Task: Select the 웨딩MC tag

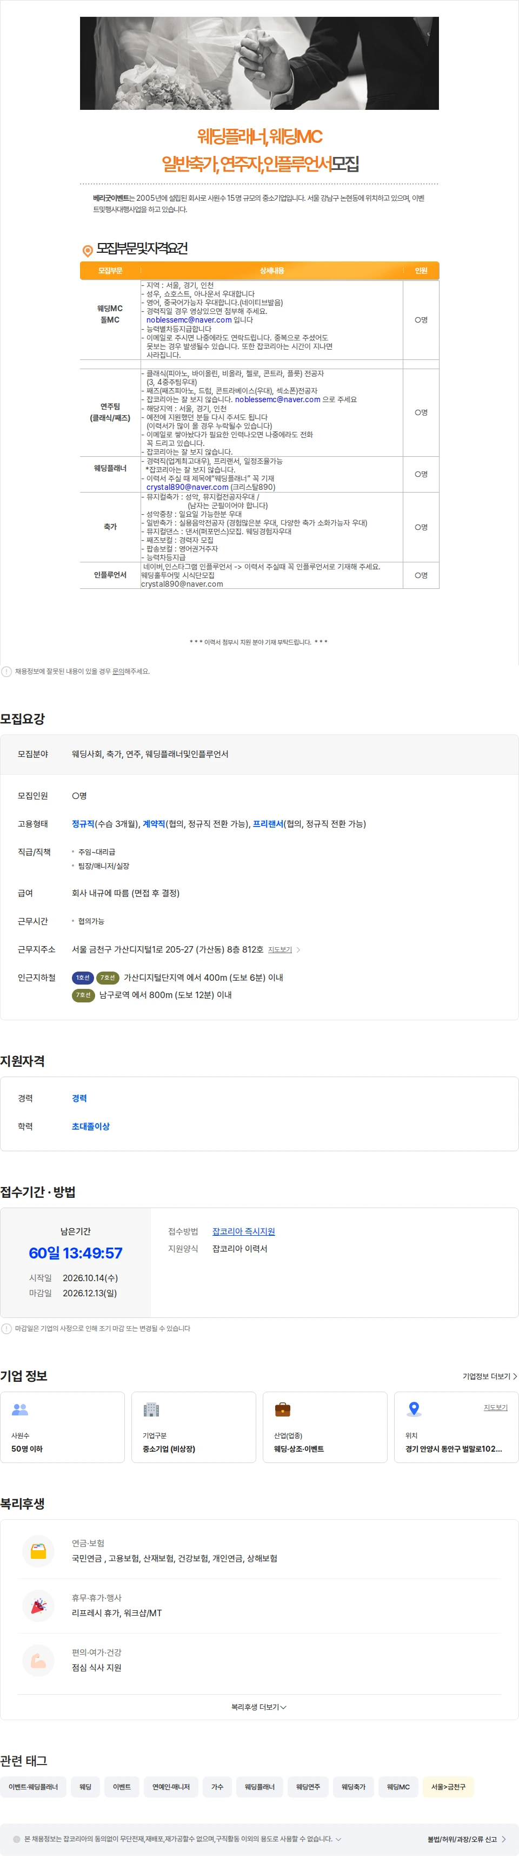Action: point(398,1787)
